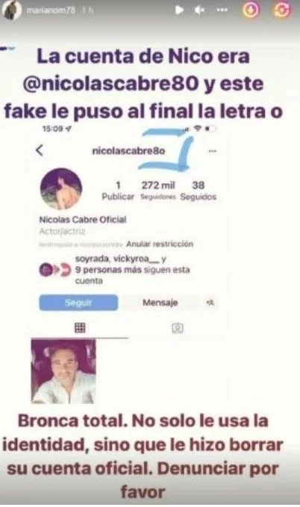Mute the story sound

coord(199,10)
